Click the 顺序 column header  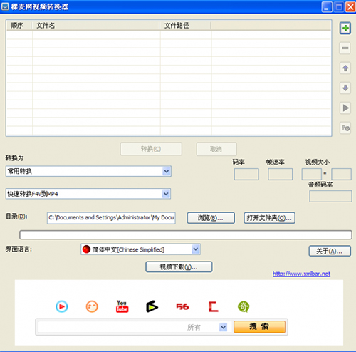click(x=19, y=26)
